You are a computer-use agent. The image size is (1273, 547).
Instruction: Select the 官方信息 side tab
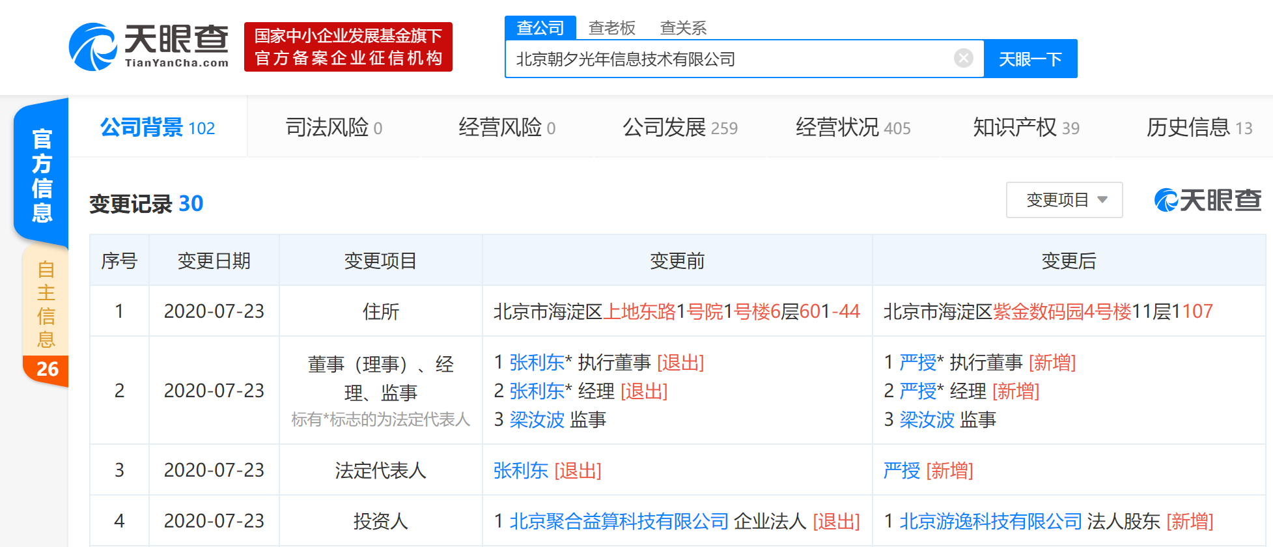pyautogui.click(x=42, y=175)
